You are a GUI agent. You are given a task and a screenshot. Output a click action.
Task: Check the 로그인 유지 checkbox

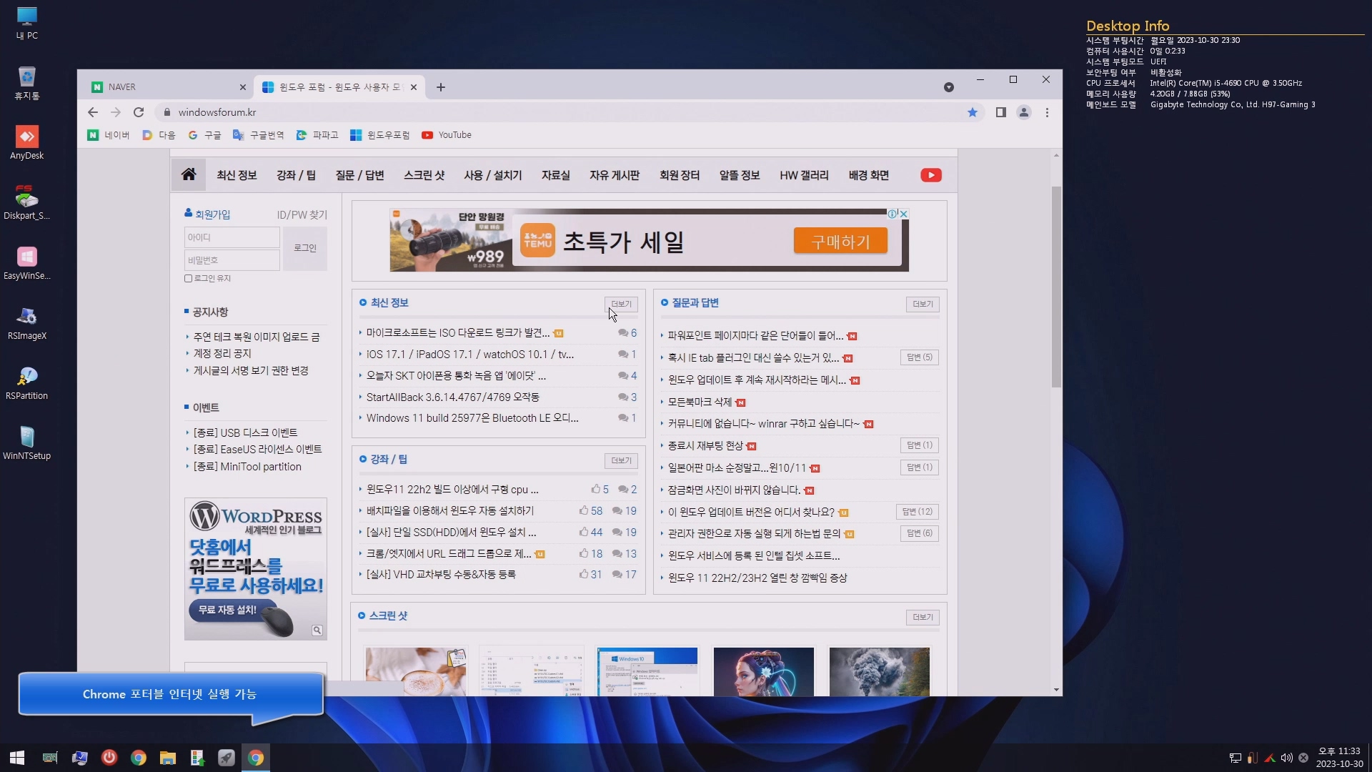point(189,279)
